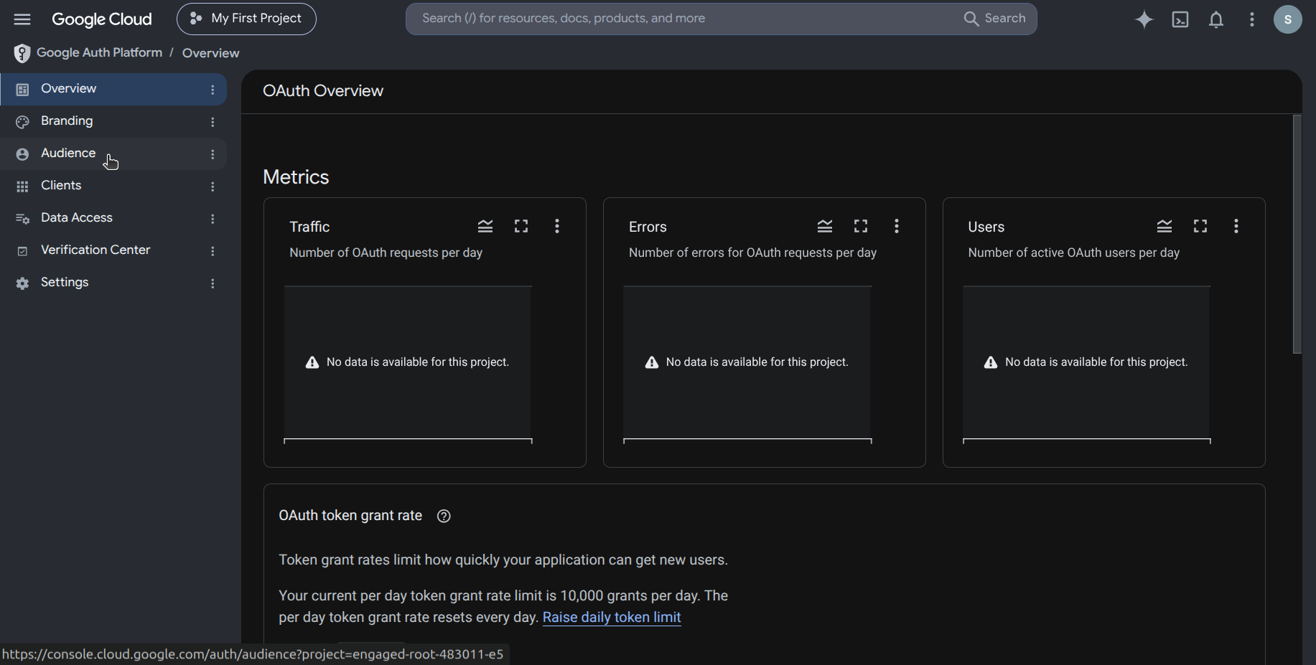The height and width of the screenshot is (665, 1316).
Task: Open the My First Project selector
Action: tap(246, 19)
